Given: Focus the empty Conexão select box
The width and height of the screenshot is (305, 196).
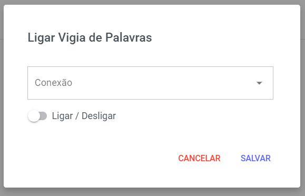Looking at the screenshot, I should point(150,83).
